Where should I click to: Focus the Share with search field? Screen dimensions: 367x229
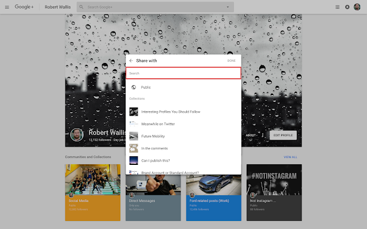[183, 73]
